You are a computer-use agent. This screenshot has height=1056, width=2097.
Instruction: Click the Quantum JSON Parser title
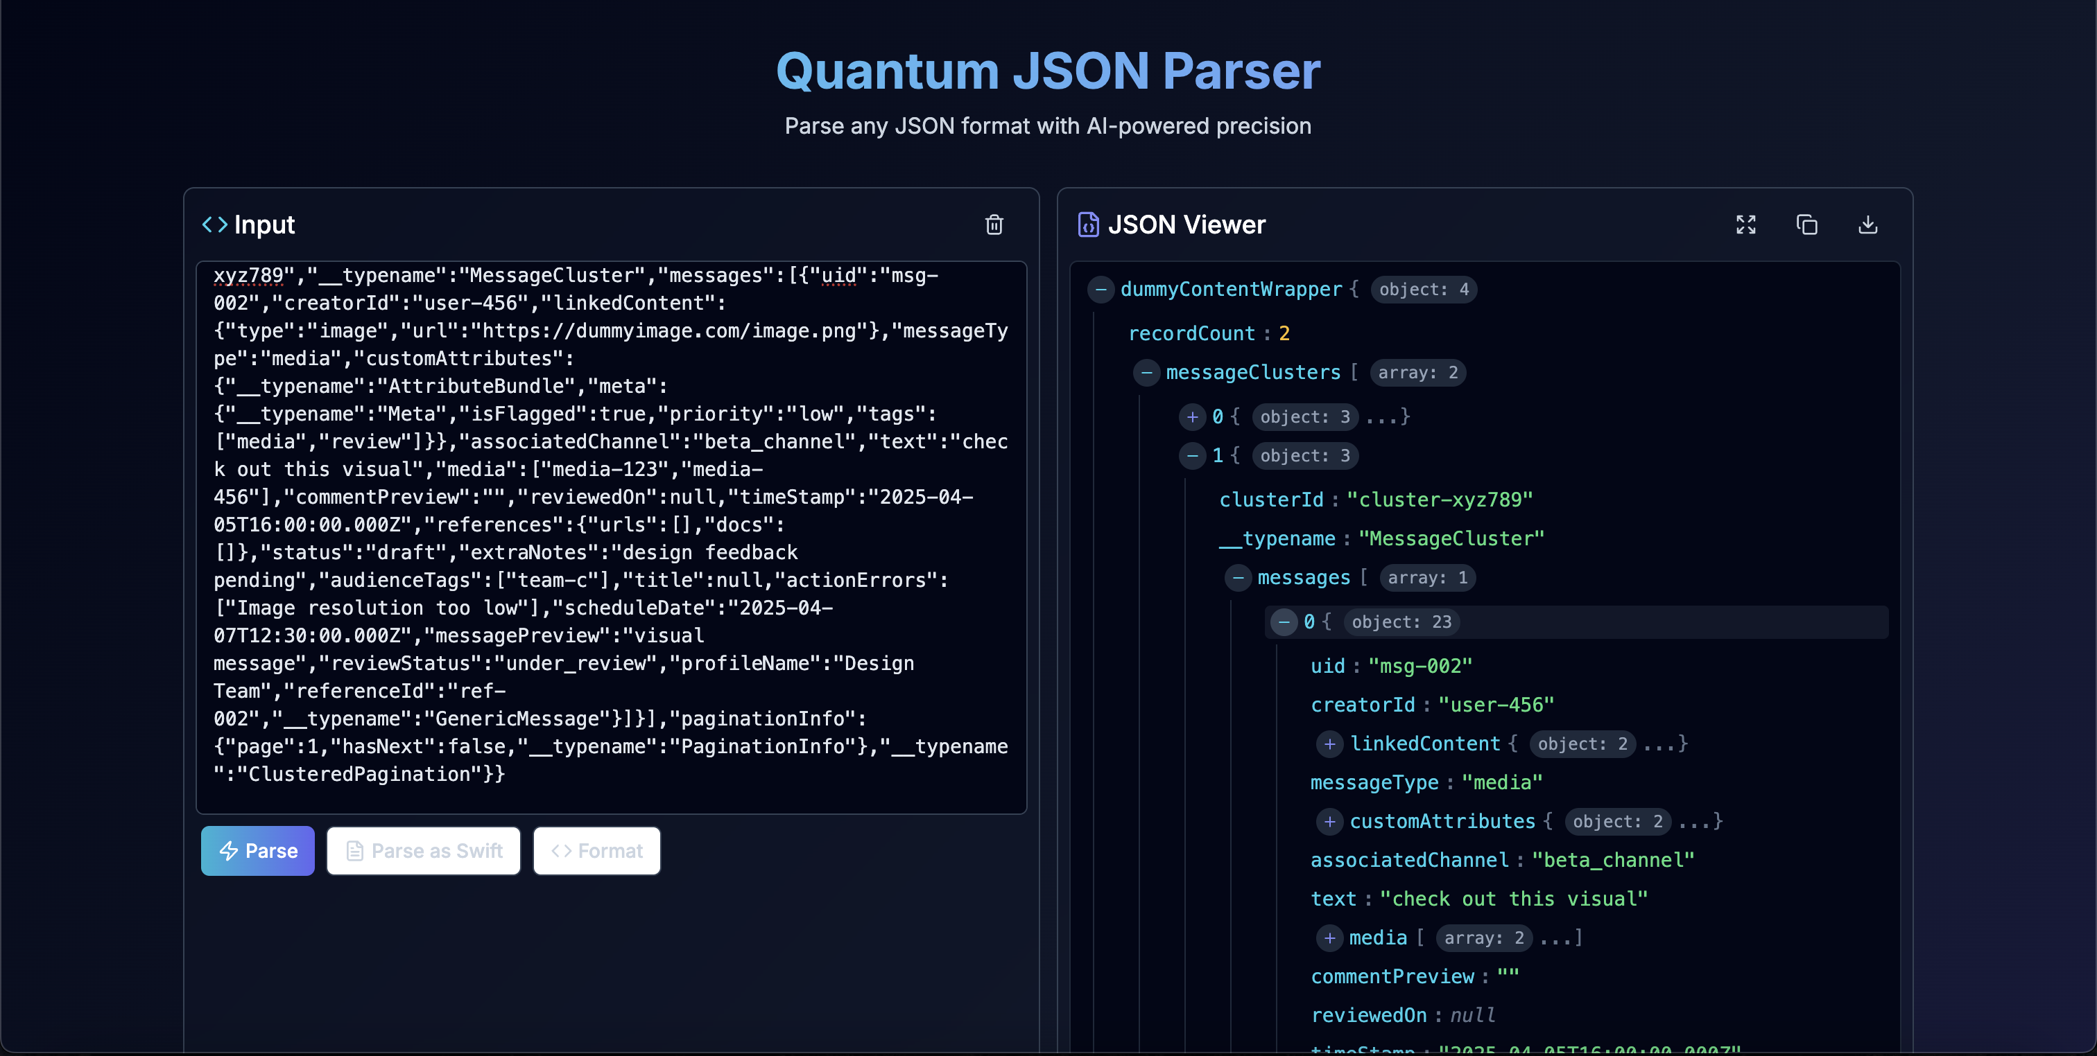coord(1048,71)
